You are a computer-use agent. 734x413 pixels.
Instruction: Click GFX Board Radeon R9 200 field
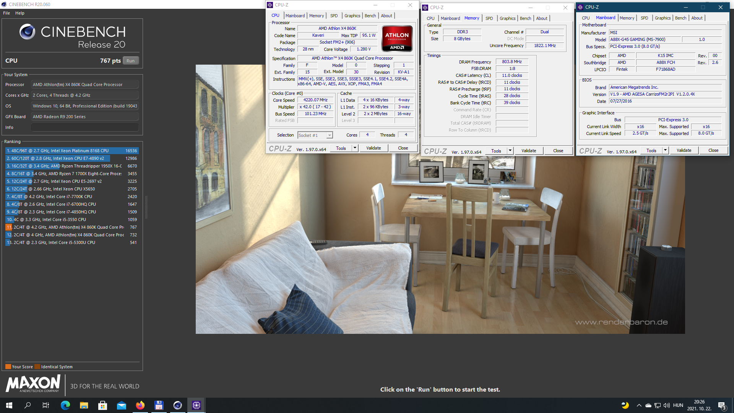coord(85,117)
